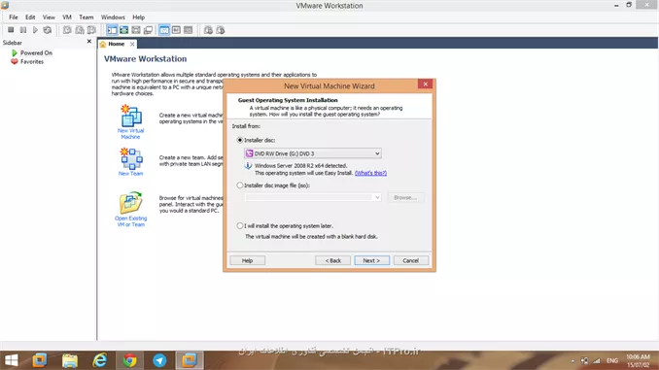Viewport: 659px width, 370px height.
Task: Open the Windows menu
Action: pos(113,17)
